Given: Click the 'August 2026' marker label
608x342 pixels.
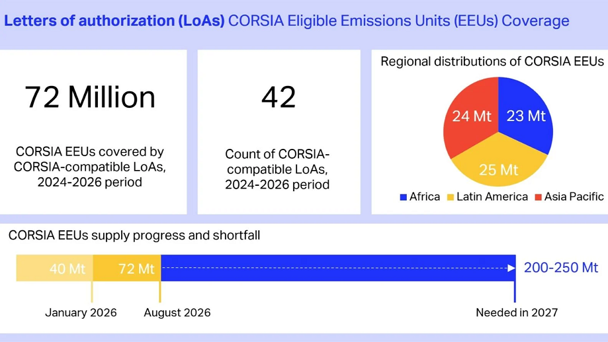Looking at the screenshot, I should coord(177,312).
